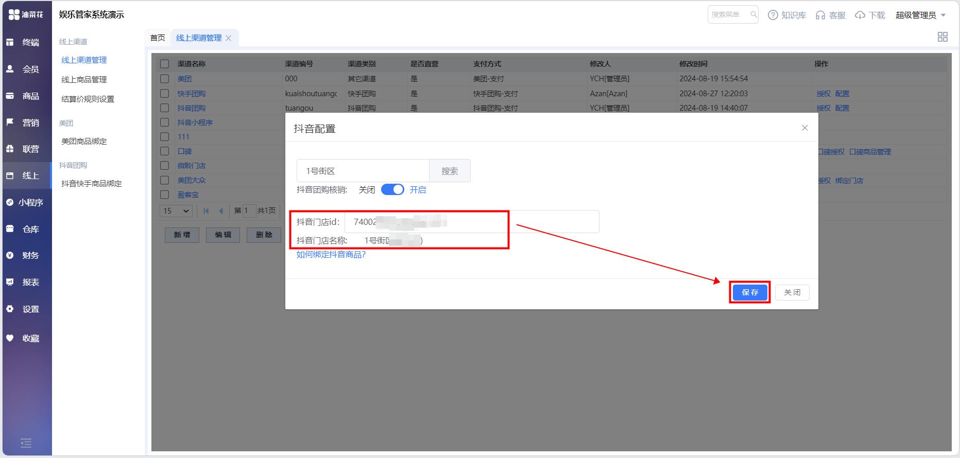The height and width of the screenshot is (458, 960).
Task: Open 美团商品绑定 in the submenu
Action: (84, 142)
